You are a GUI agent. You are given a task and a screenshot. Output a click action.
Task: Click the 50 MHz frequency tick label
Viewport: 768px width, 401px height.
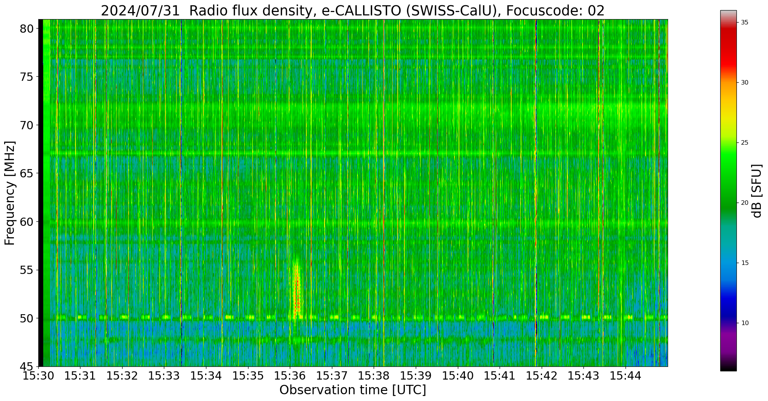coord(26,318)
